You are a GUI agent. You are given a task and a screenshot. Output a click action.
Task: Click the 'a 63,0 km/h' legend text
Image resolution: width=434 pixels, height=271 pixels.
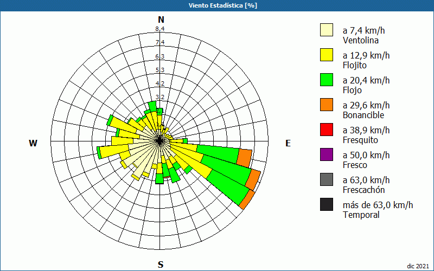(x=366, y=180)
